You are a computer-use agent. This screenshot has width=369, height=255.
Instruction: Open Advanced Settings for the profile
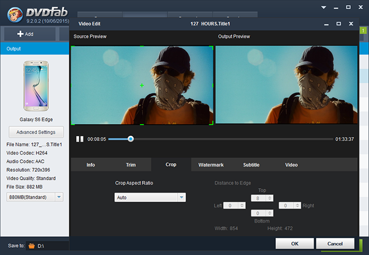click(36, 132)
